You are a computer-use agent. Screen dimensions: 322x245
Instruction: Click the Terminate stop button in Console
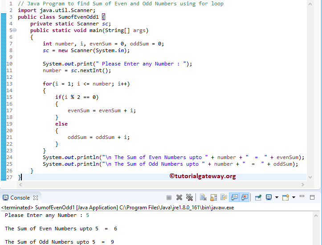tap(169, 198)
